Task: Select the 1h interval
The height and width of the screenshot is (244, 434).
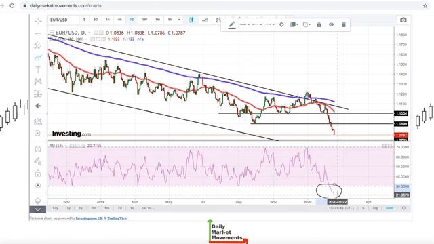Action: click(x=108, y=20)
